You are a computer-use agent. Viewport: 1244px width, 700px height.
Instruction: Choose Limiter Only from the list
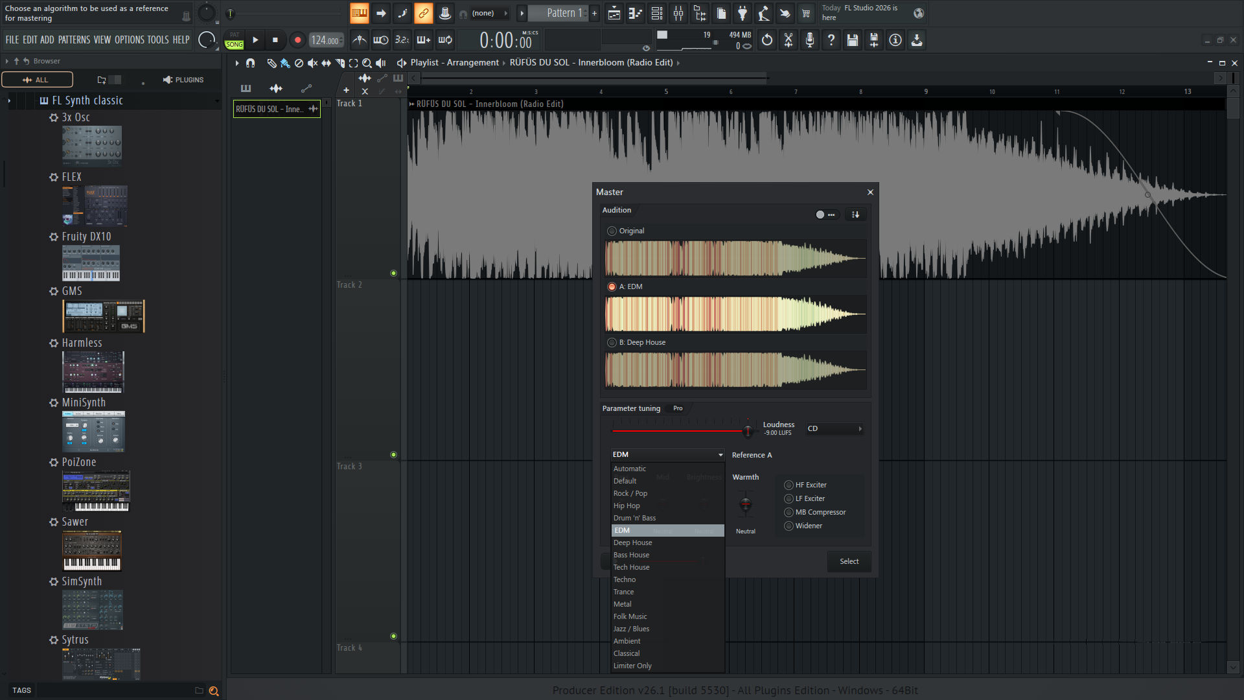(667, 666)
